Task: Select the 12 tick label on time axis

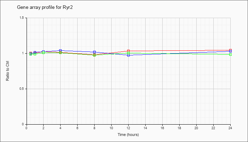Action: point(128,128)
